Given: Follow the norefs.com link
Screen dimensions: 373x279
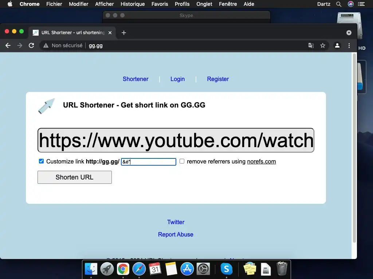Looking at the screenshot, I should point(262,162).
